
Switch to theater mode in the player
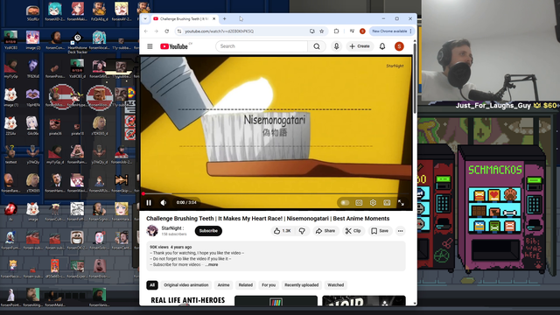(387, 202)
